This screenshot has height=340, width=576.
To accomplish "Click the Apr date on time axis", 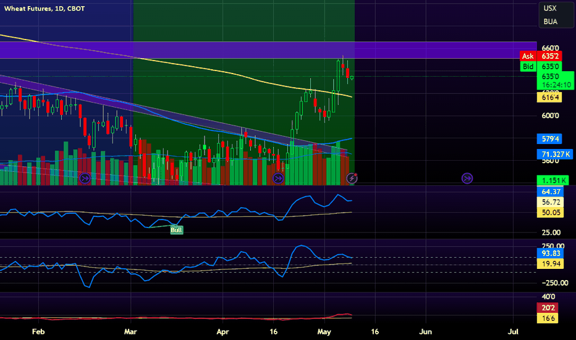I will pos(222,331).
